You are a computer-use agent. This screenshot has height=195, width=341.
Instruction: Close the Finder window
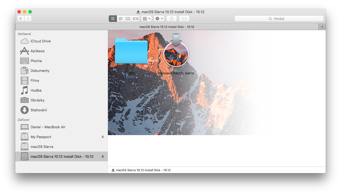[x=19, y=12]
